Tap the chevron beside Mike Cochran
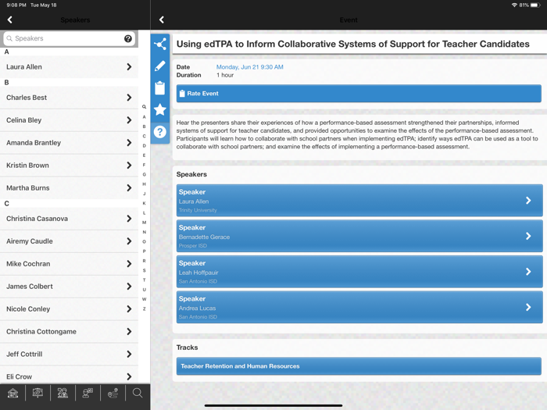Image resolution: width=547 pixels, height=410 pixels. pos(129,264)
